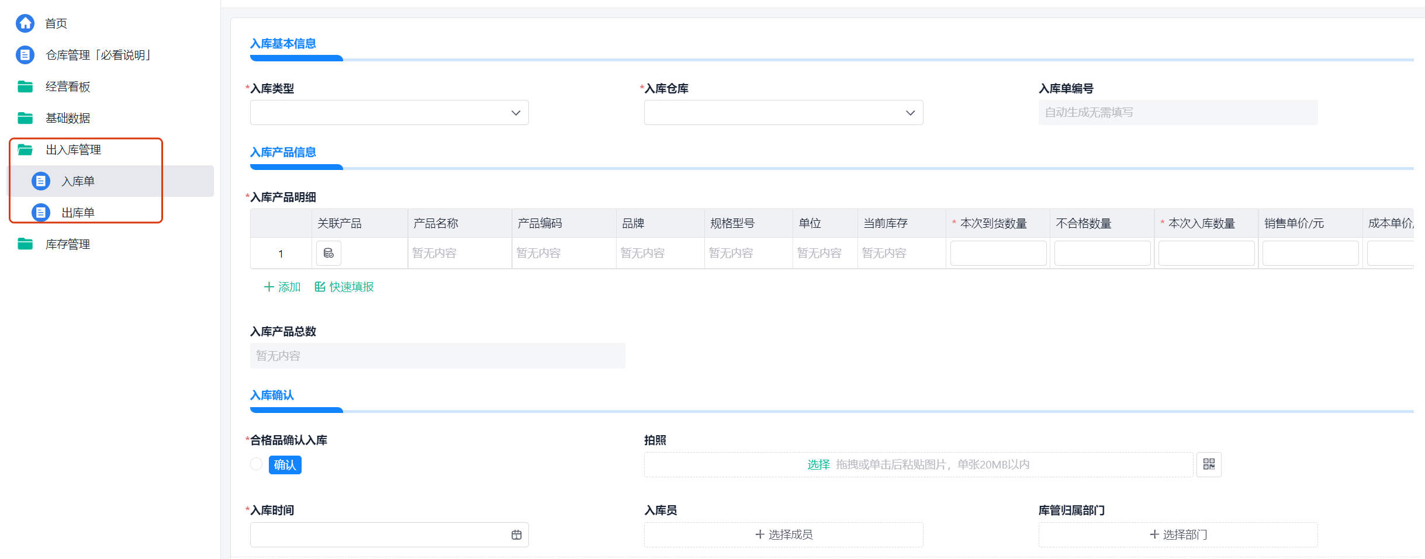Click the 入库时间 date field
Viewport: 1425px width, 559px height.
tap(389, 534)
